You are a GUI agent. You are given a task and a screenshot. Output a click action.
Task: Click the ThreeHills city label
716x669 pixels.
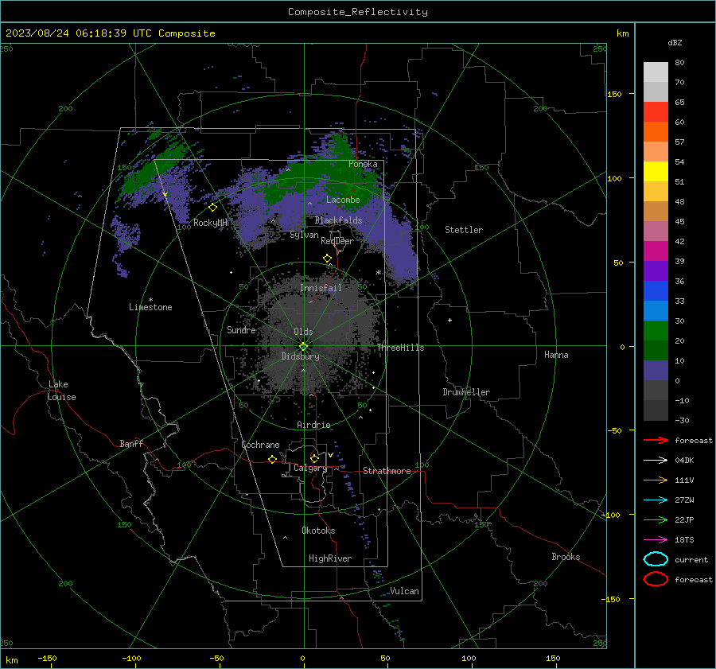tap(400, 348)
